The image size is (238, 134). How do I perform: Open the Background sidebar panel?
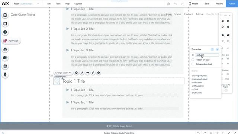(x=5, y=23)
